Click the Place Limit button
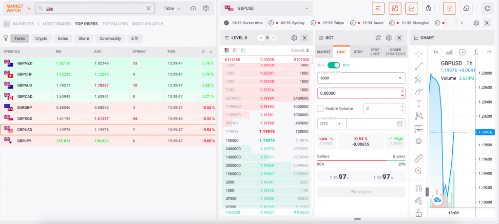This screenshot has height=224, width=499. tap(361, 191)
